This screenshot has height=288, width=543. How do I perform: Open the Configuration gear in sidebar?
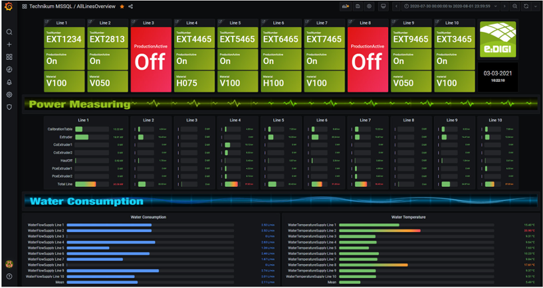click(x=9, y=94)
